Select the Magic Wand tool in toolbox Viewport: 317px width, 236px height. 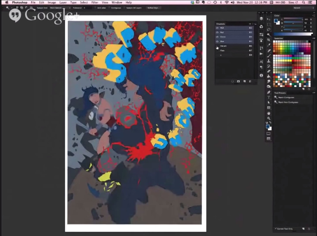(269, 35)
